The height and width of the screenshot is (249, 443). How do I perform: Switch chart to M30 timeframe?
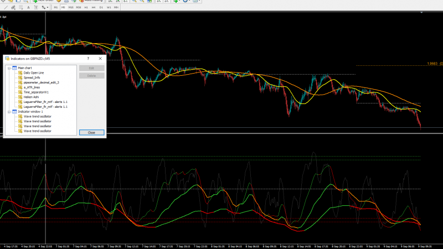[x=79, y=7]
